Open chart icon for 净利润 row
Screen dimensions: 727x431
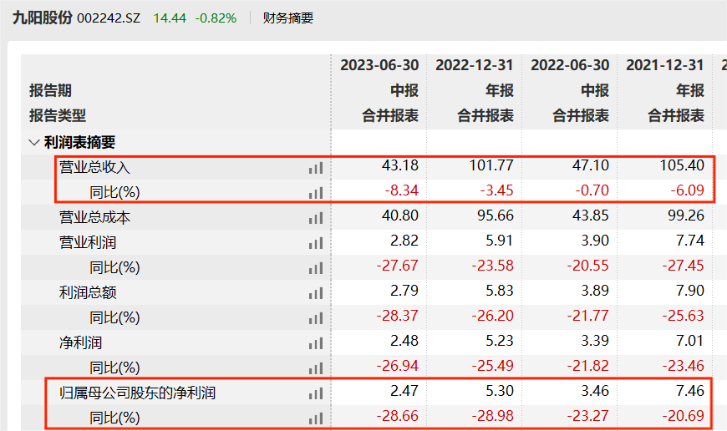click(316, 343)
